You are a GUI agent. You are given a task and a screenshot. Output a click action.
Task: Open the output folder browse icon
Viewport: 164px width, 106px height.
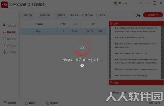pos(138,16)
